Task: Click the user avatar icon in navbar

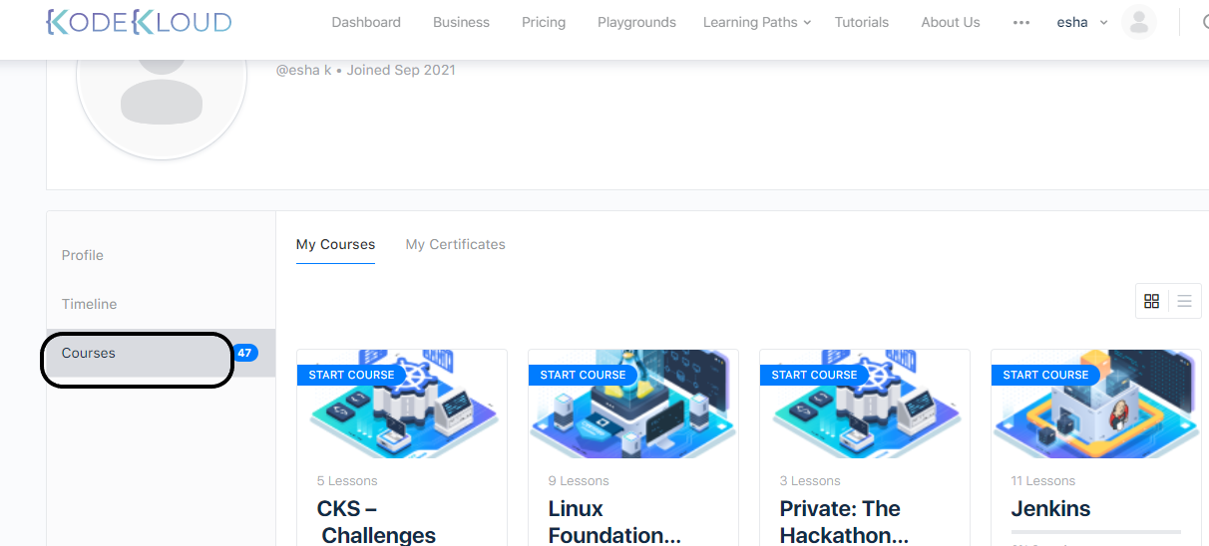Action: click(1139, 22)
